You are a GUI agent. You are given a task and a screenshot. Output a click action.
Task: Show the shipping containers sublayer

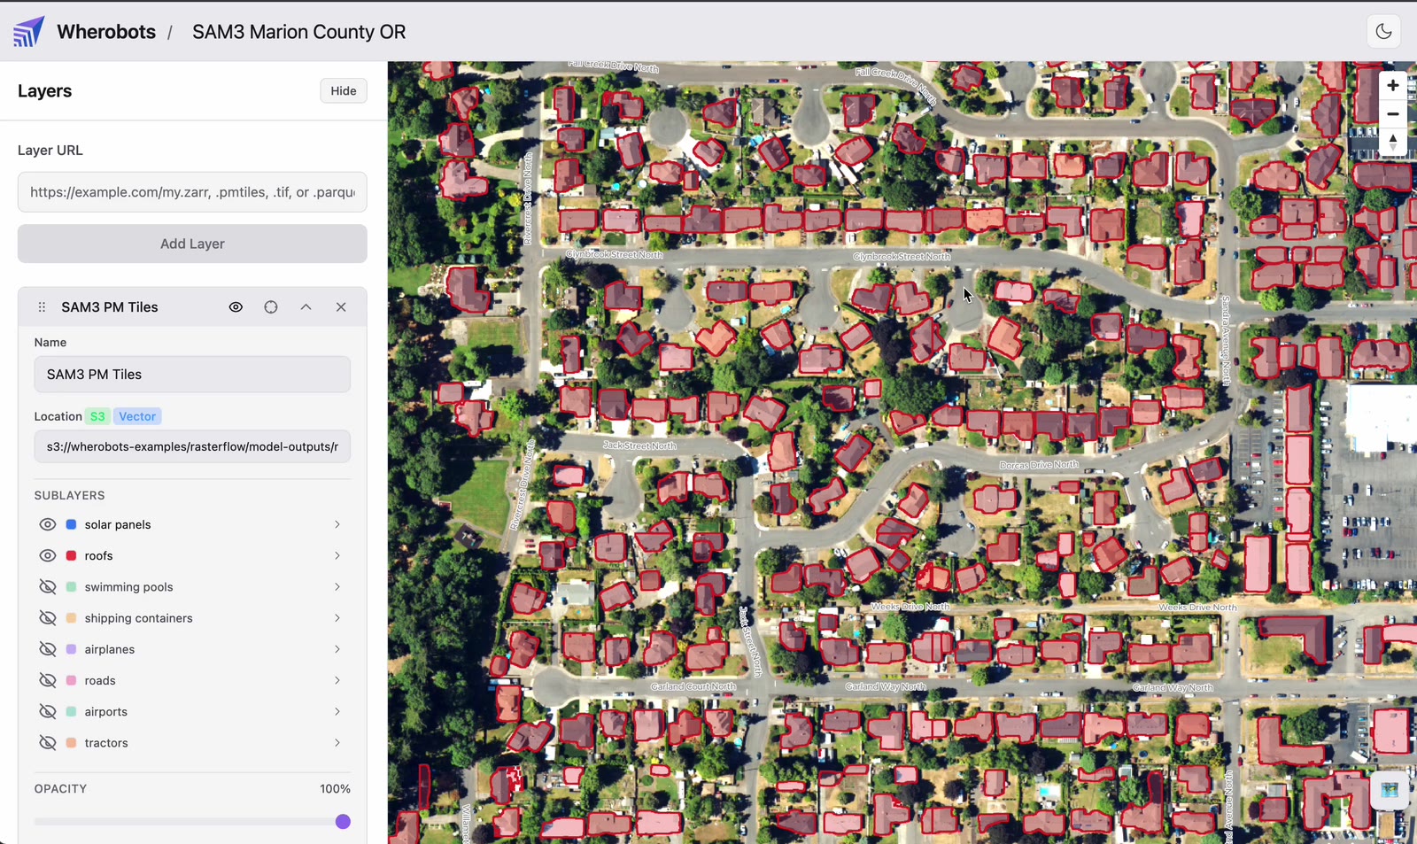pos(48,618)
